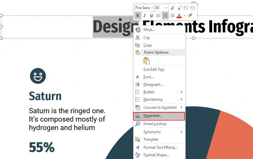Toggle bold in the mini toolbar
Viewport: 253px width, 159px height.
tap(138, 16)
